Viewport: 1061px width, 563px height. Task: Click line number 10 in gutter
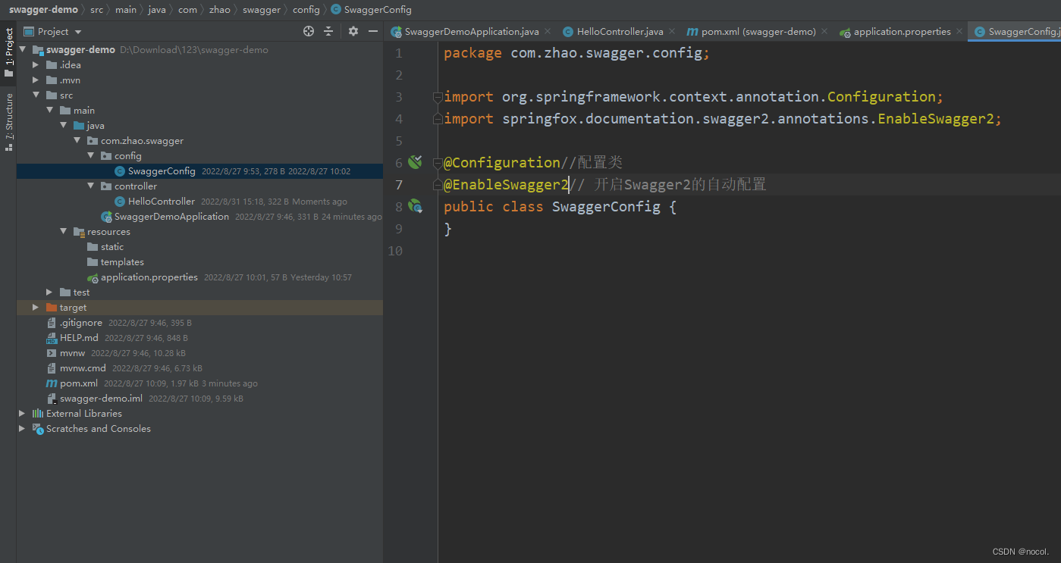click(x=395, y=250)
